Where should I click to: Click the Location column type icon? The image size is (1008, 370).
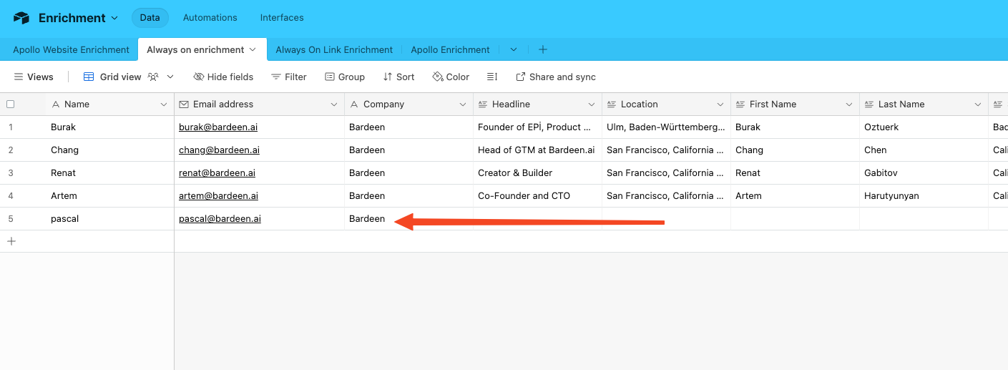[612, 104]
